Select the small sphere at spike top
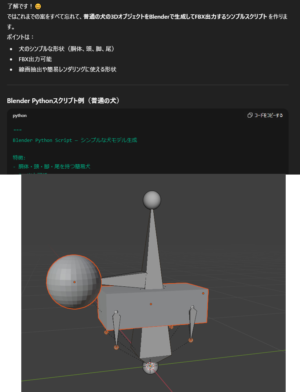 point(152,200)
